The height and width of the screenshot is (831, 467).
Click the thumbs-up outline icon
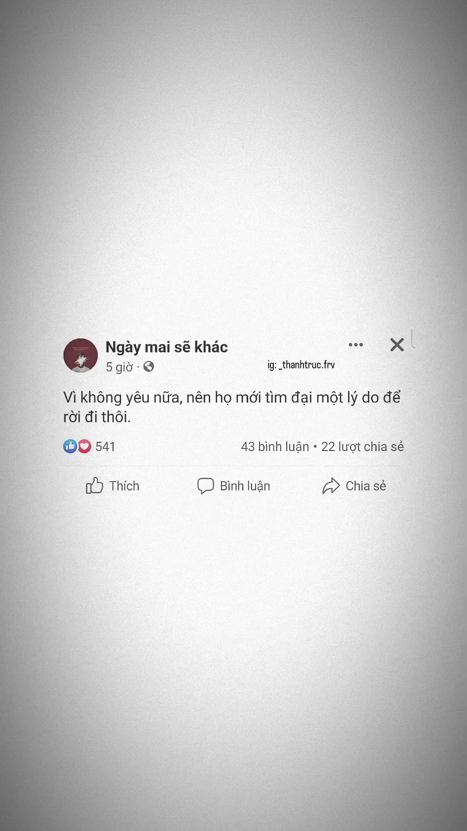click(94, 486)
